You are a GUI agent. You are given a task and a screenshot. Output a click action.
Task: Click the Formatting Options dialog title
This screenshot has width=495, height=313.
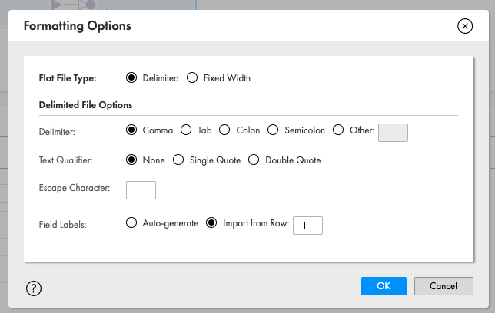tap(78, 26)
